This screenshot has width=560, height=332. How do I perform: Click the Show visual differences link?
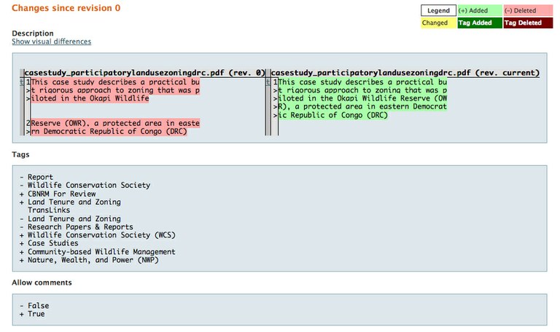click(51, 41)
